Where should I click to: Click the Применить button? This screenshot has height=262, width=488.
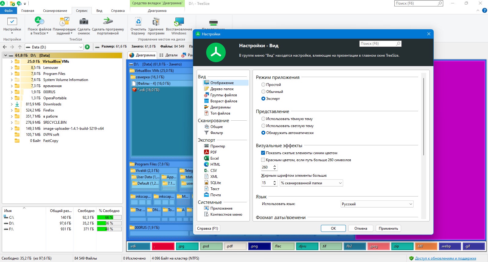tap(388, 228)
